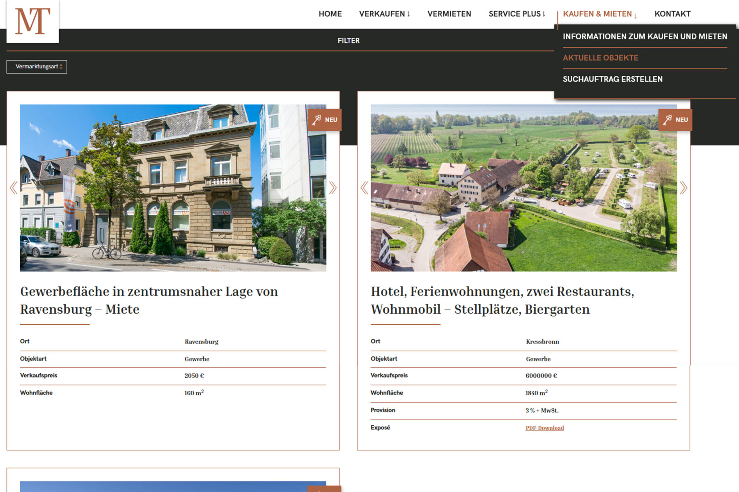
Task: Select Aktuelle Objekte in submenu
Action: click(x=600, y=58)
